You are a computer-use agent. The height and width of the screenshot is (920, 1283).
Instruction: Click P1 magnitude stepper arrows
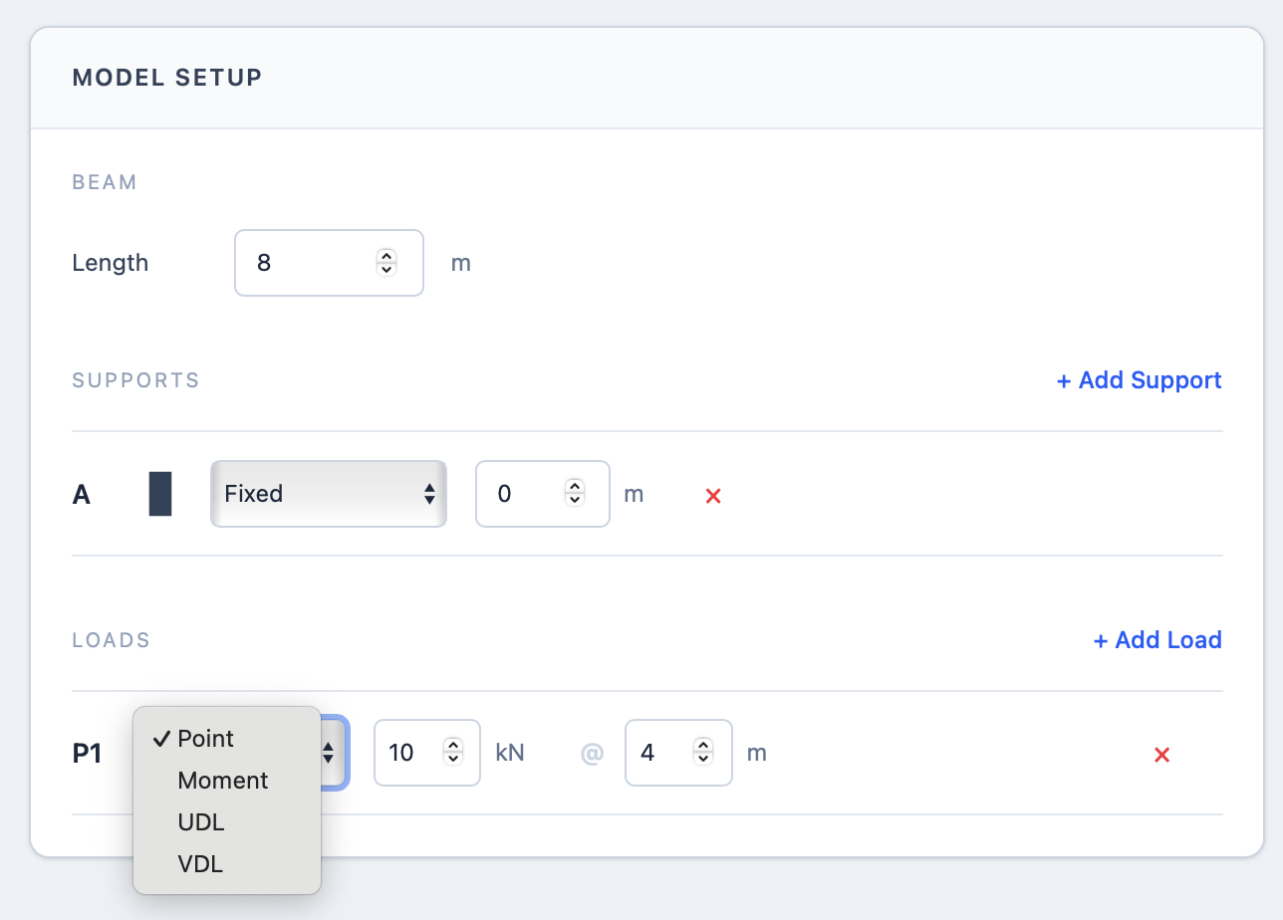tap(453, 752)
